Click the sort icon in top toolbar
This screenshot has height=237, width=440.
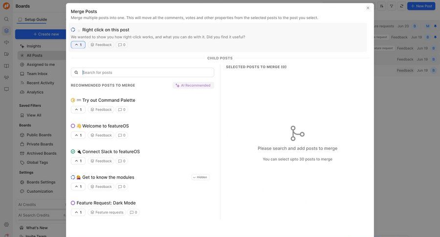(x=381, y=6)
